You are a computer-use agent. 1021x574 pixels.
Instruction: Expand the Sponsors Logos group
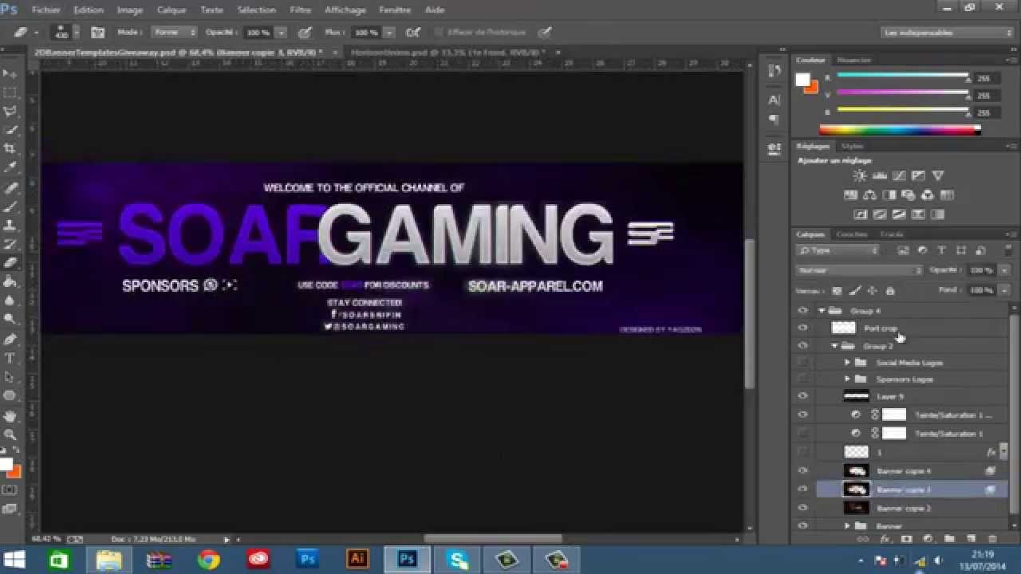847,379
